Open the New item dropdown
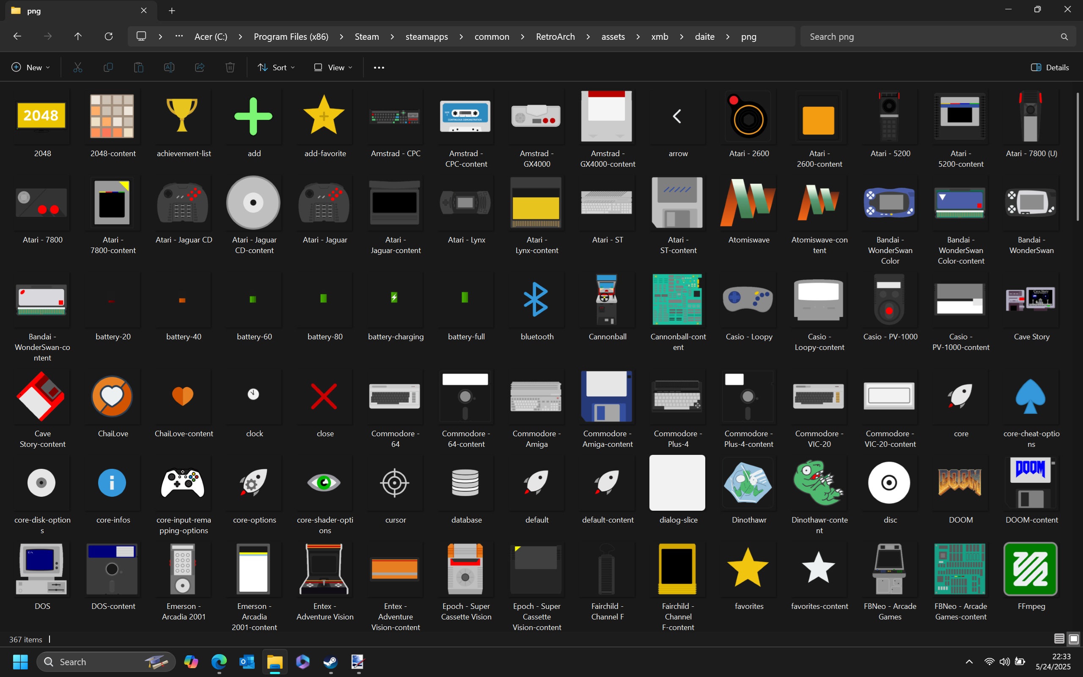 [x=30, y=68]
